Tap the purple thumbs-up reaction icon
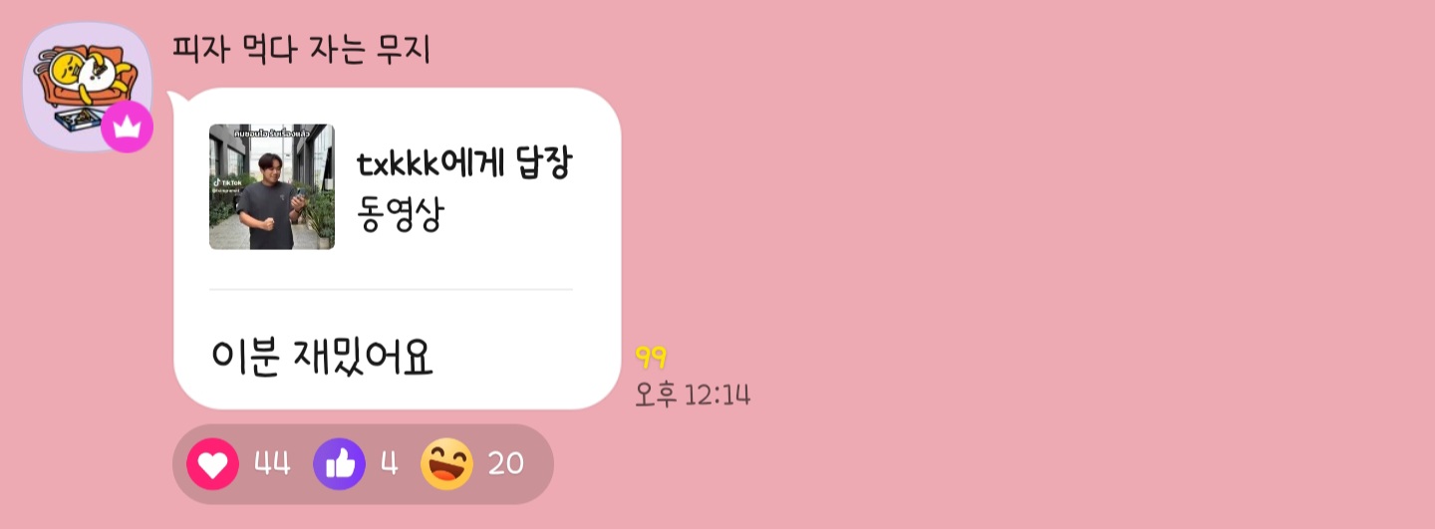Viewport: 1435px width, 529px height. point(339,464)
